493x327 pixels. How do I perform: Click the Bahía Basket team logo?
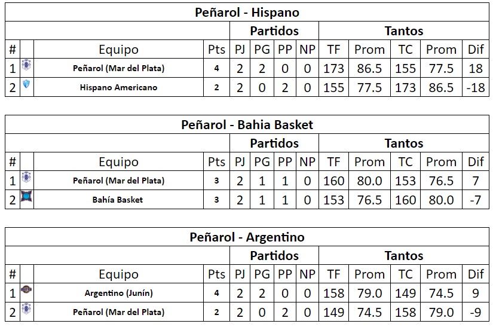26,196
